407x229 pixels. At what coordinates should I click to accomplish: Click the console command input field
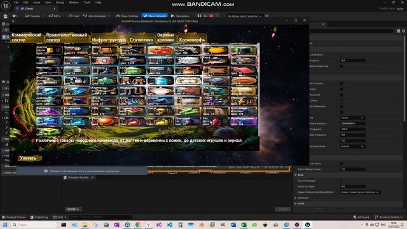tap(100, 217)
